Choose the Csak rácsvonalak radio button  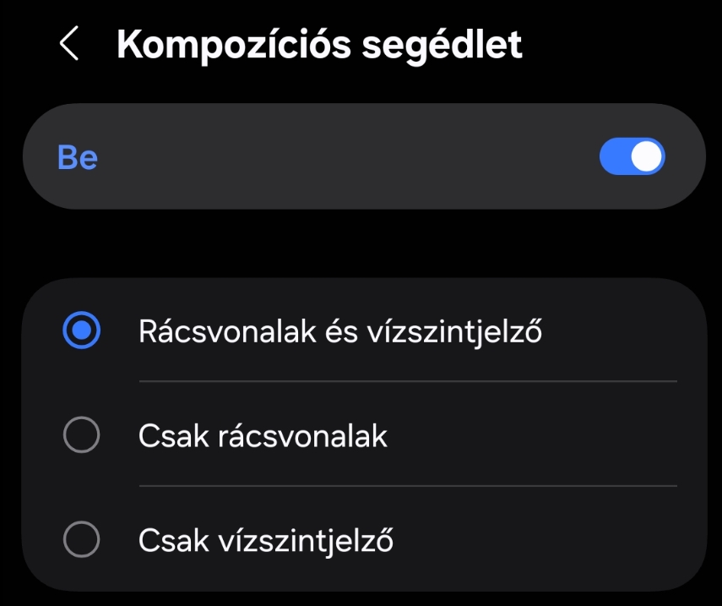(x=82, y=436)
